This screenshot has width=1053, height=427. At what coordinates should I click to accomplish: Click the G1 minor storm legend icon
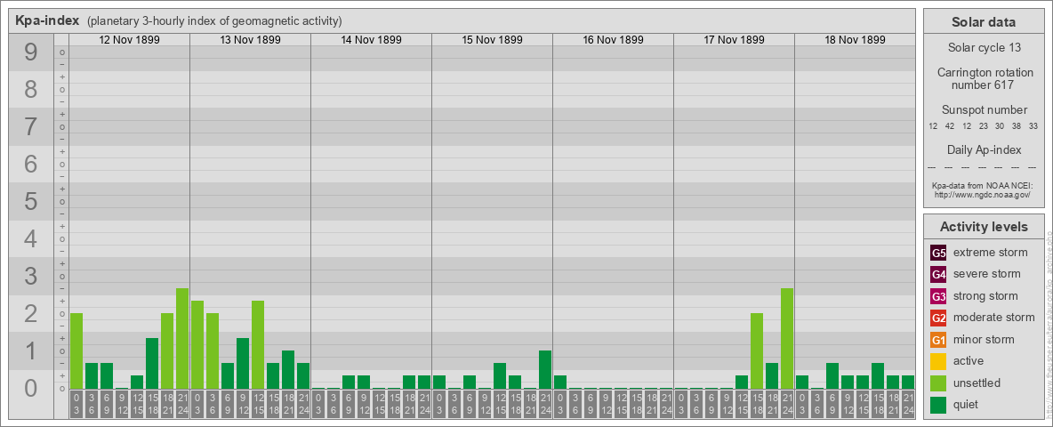click(x=938, y=340)
